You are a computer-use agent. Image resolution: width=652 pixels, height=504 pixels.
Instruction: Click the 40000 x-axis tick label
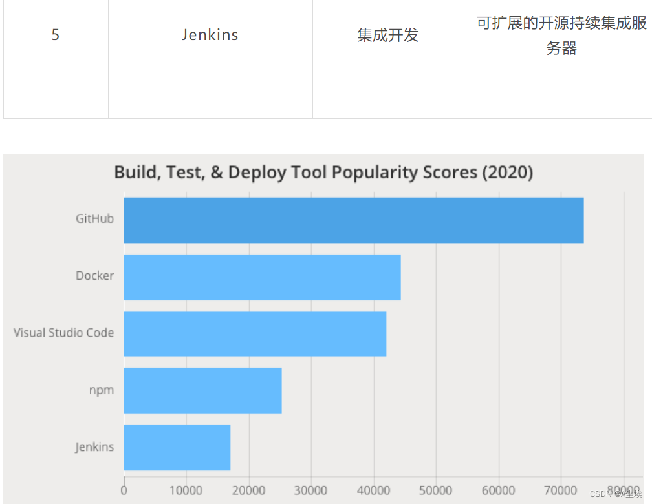coord(373,490)
